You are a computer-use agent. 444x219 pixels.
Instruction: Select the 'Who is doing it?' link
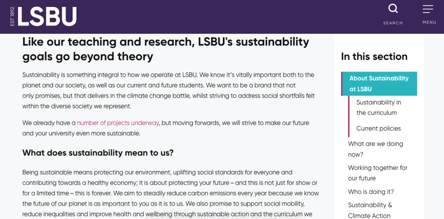tap(371, 192)
